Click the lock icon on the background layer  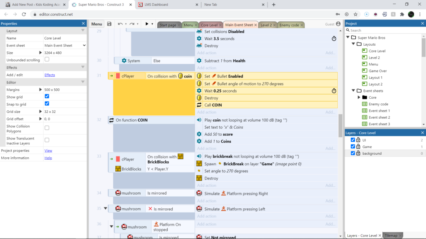pyautogui.click(x=358, y=153)
